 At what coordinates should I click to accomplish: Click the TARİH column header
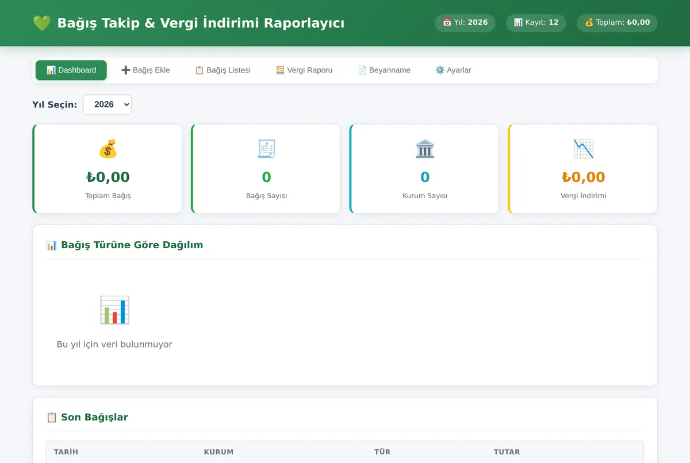pos(66,452)
